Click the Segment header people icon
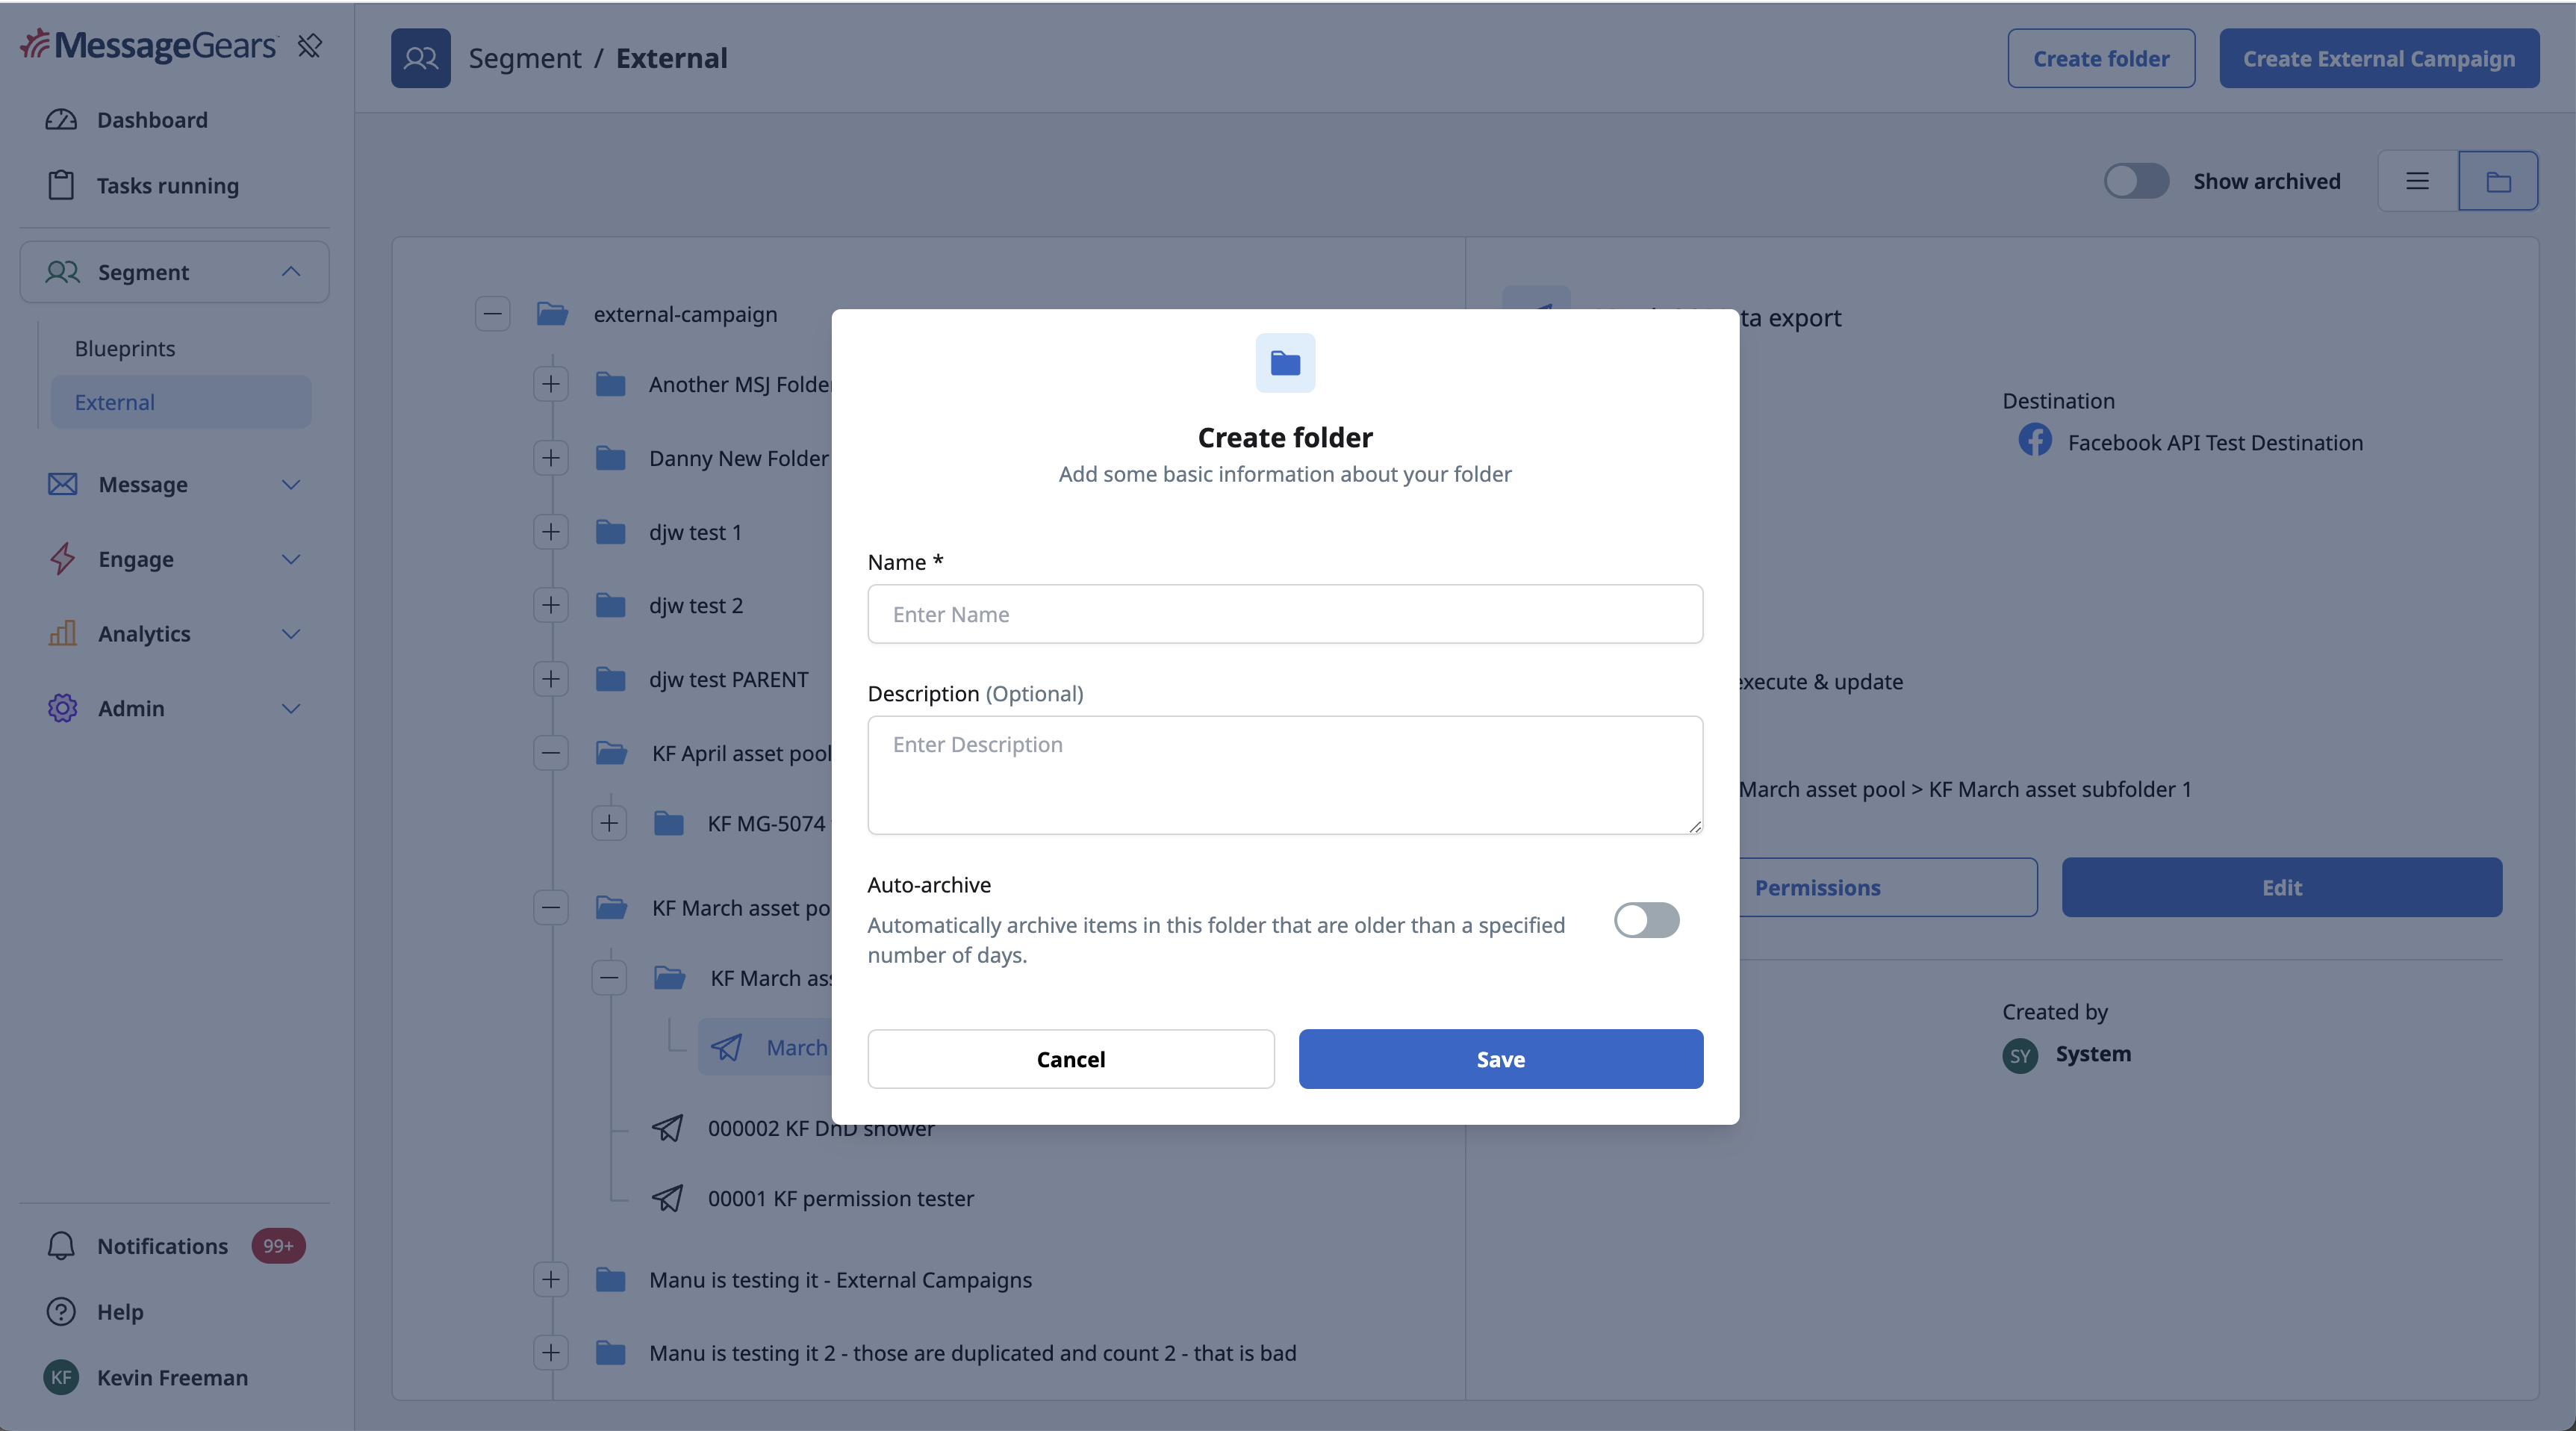 [420, 58]
